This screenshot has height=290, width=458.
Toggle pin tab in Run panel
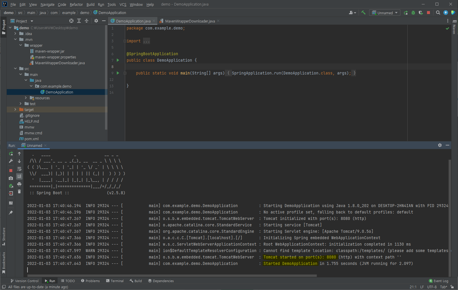pyautogui.click(x=11, y=213)
